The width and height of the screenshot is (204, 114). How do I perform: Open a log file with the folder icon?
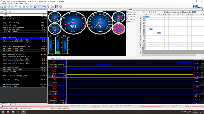[x=2, y=7]
